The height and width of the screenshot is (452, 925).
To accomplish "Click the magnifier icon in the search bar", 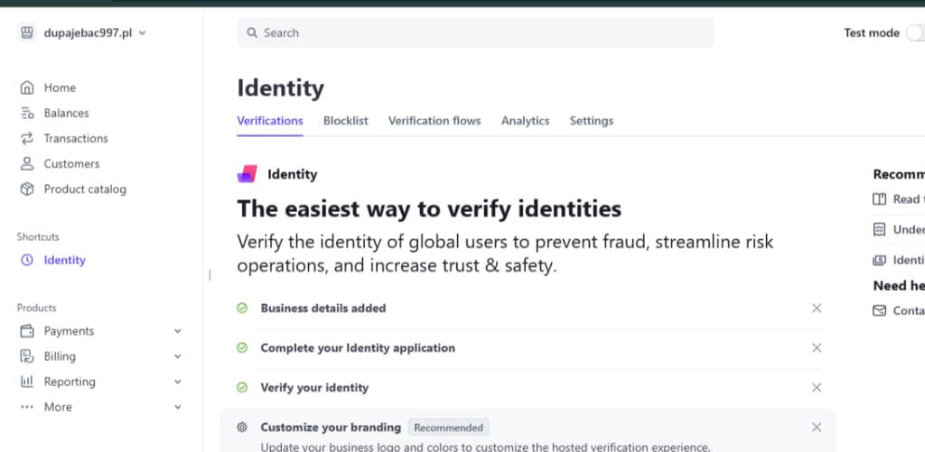I will pyautogui.click(x=252, y=33).
